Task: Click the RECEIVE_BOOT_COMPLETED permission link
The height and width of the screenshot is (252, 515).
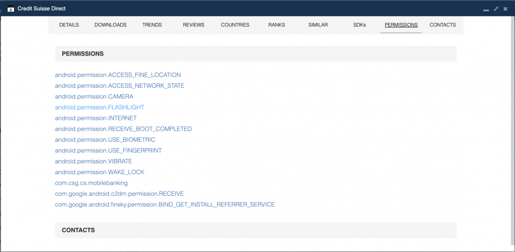Action: (123, 129)
